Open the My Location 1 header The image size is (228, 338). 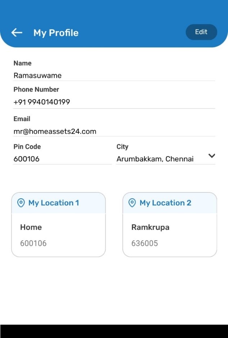(x=59, y=203)
